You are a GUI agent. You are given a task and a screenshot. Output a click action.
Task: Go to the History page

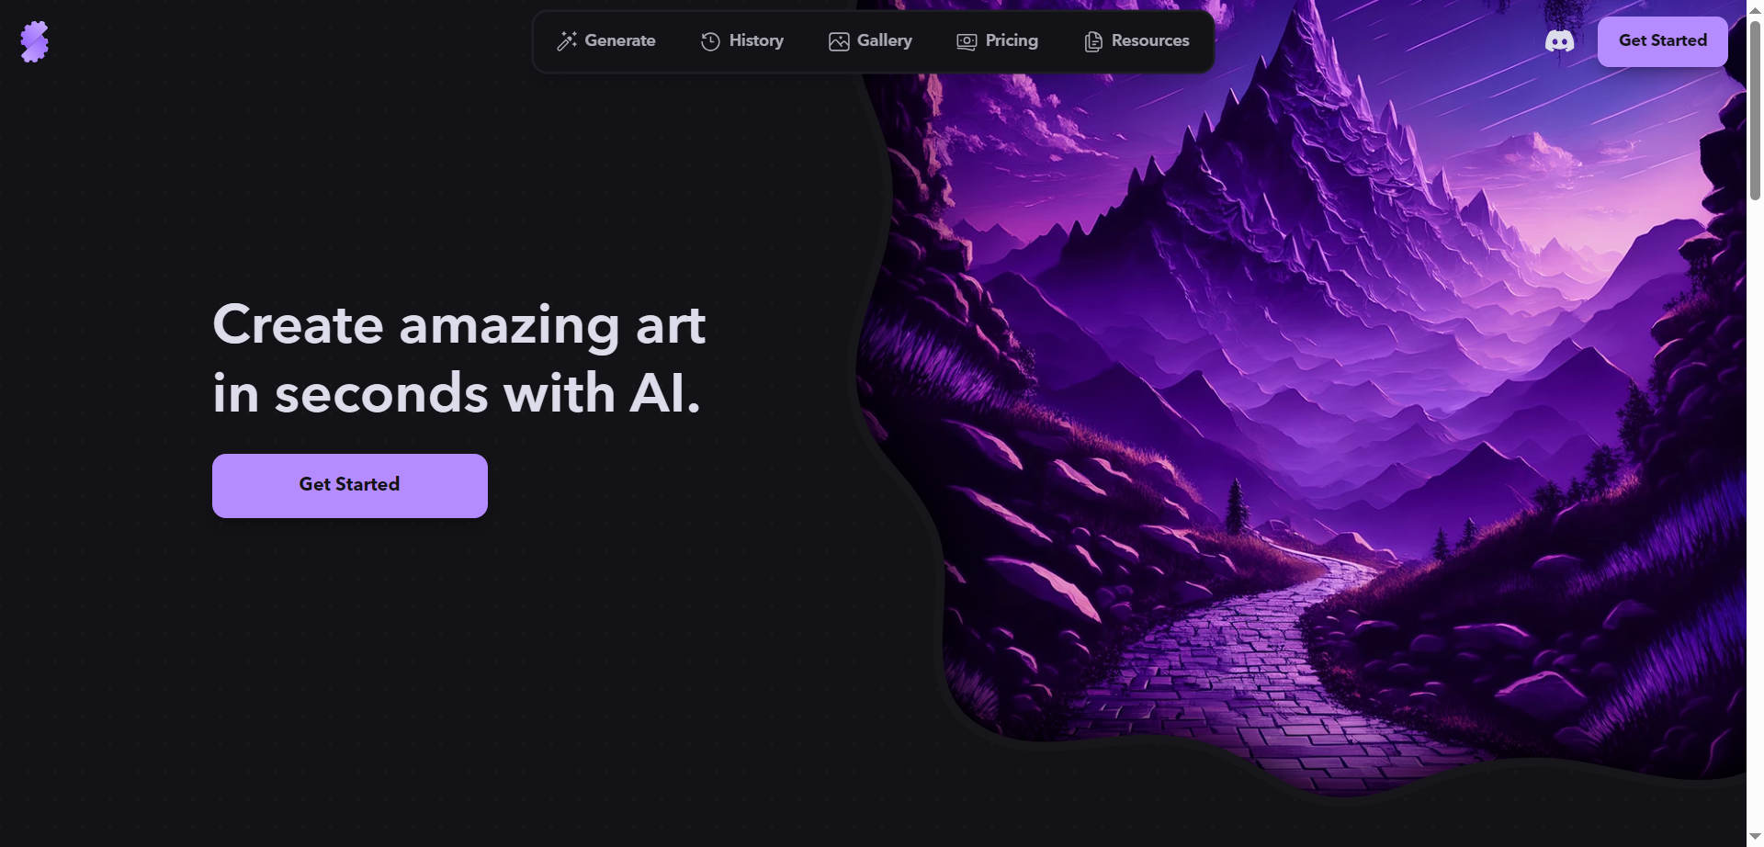[x=742, y=41]
